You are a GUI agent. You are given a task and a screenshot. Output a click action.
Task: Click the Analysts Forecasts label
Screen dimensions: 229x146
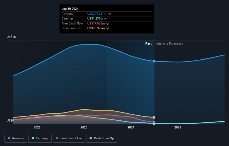(169, 44)
